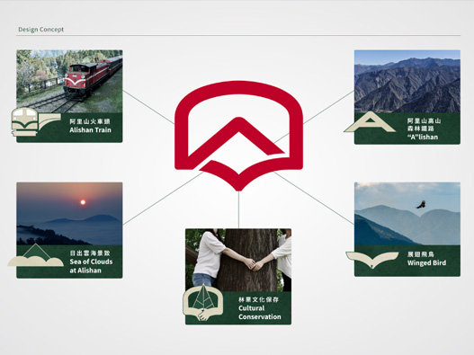Select the sea of clouds mountain icon

[35, 255]
